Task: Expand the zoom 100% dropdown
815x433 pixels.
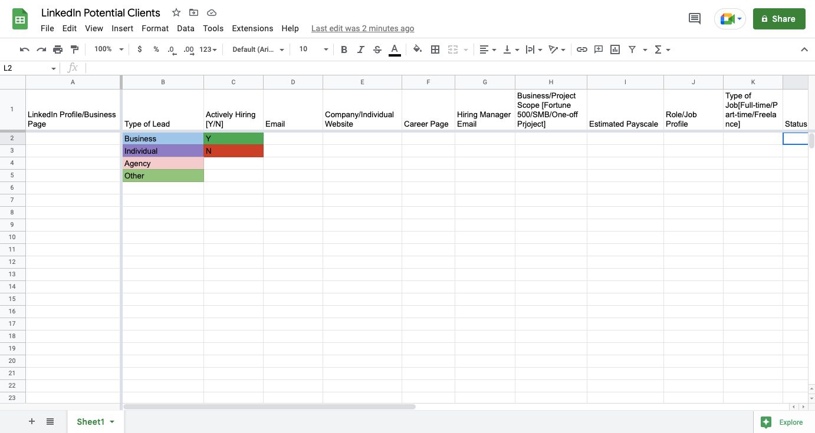Action: [109, 49]
